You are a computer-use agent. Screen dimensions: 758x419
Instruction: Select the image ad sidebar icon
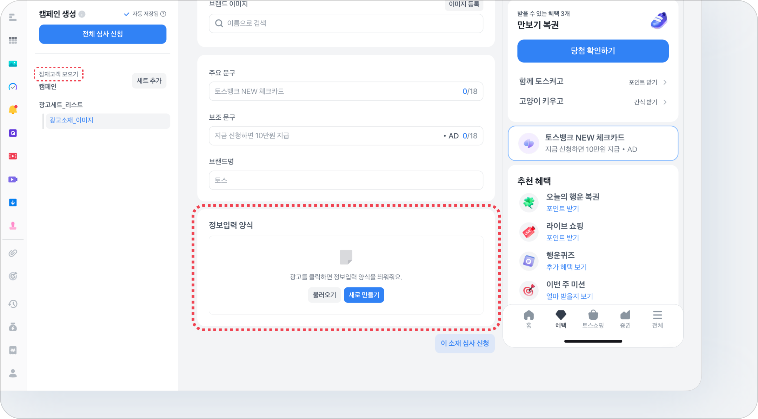tap(13, 64)
